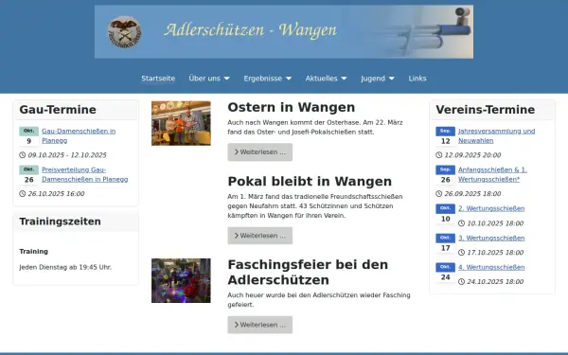
Task: Open Jahresversammlung und Neuwahlen event link
Action: (496, 135)
